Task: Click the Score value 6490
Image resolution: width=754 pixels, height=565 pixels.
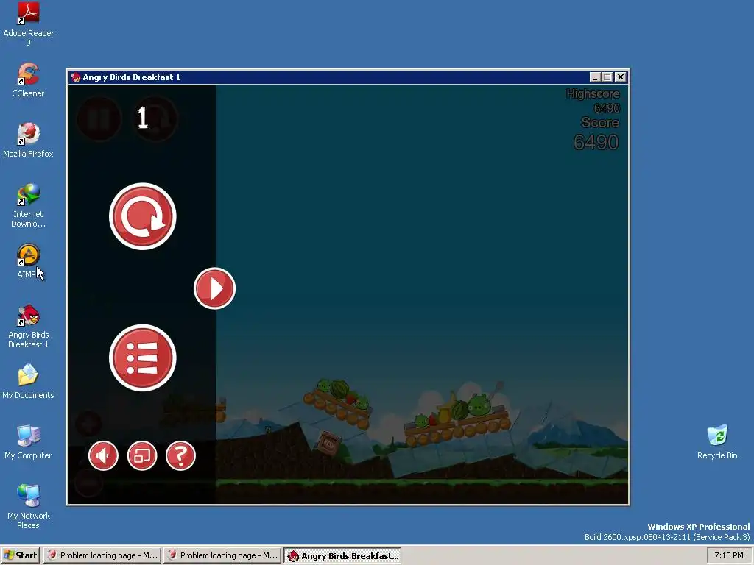Action: (596, 142)
